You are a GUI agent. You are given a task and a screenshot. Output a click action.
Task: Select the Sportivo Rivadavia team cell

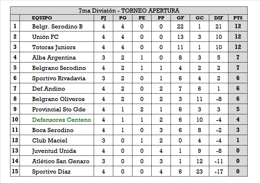point(59,78)
